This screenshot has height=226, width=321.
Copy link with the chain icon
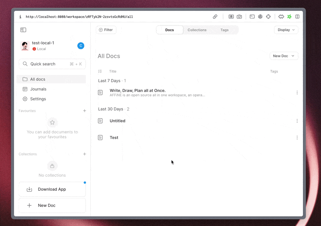pos(215,17)
